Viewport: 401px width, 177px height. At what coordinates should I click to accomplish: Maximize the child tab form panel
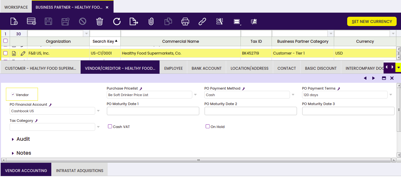click(384, 78)
